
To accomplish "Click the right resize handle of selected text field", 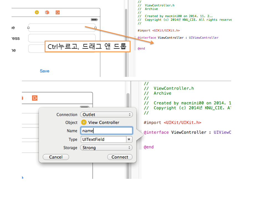I will click(x=96, y=28).
